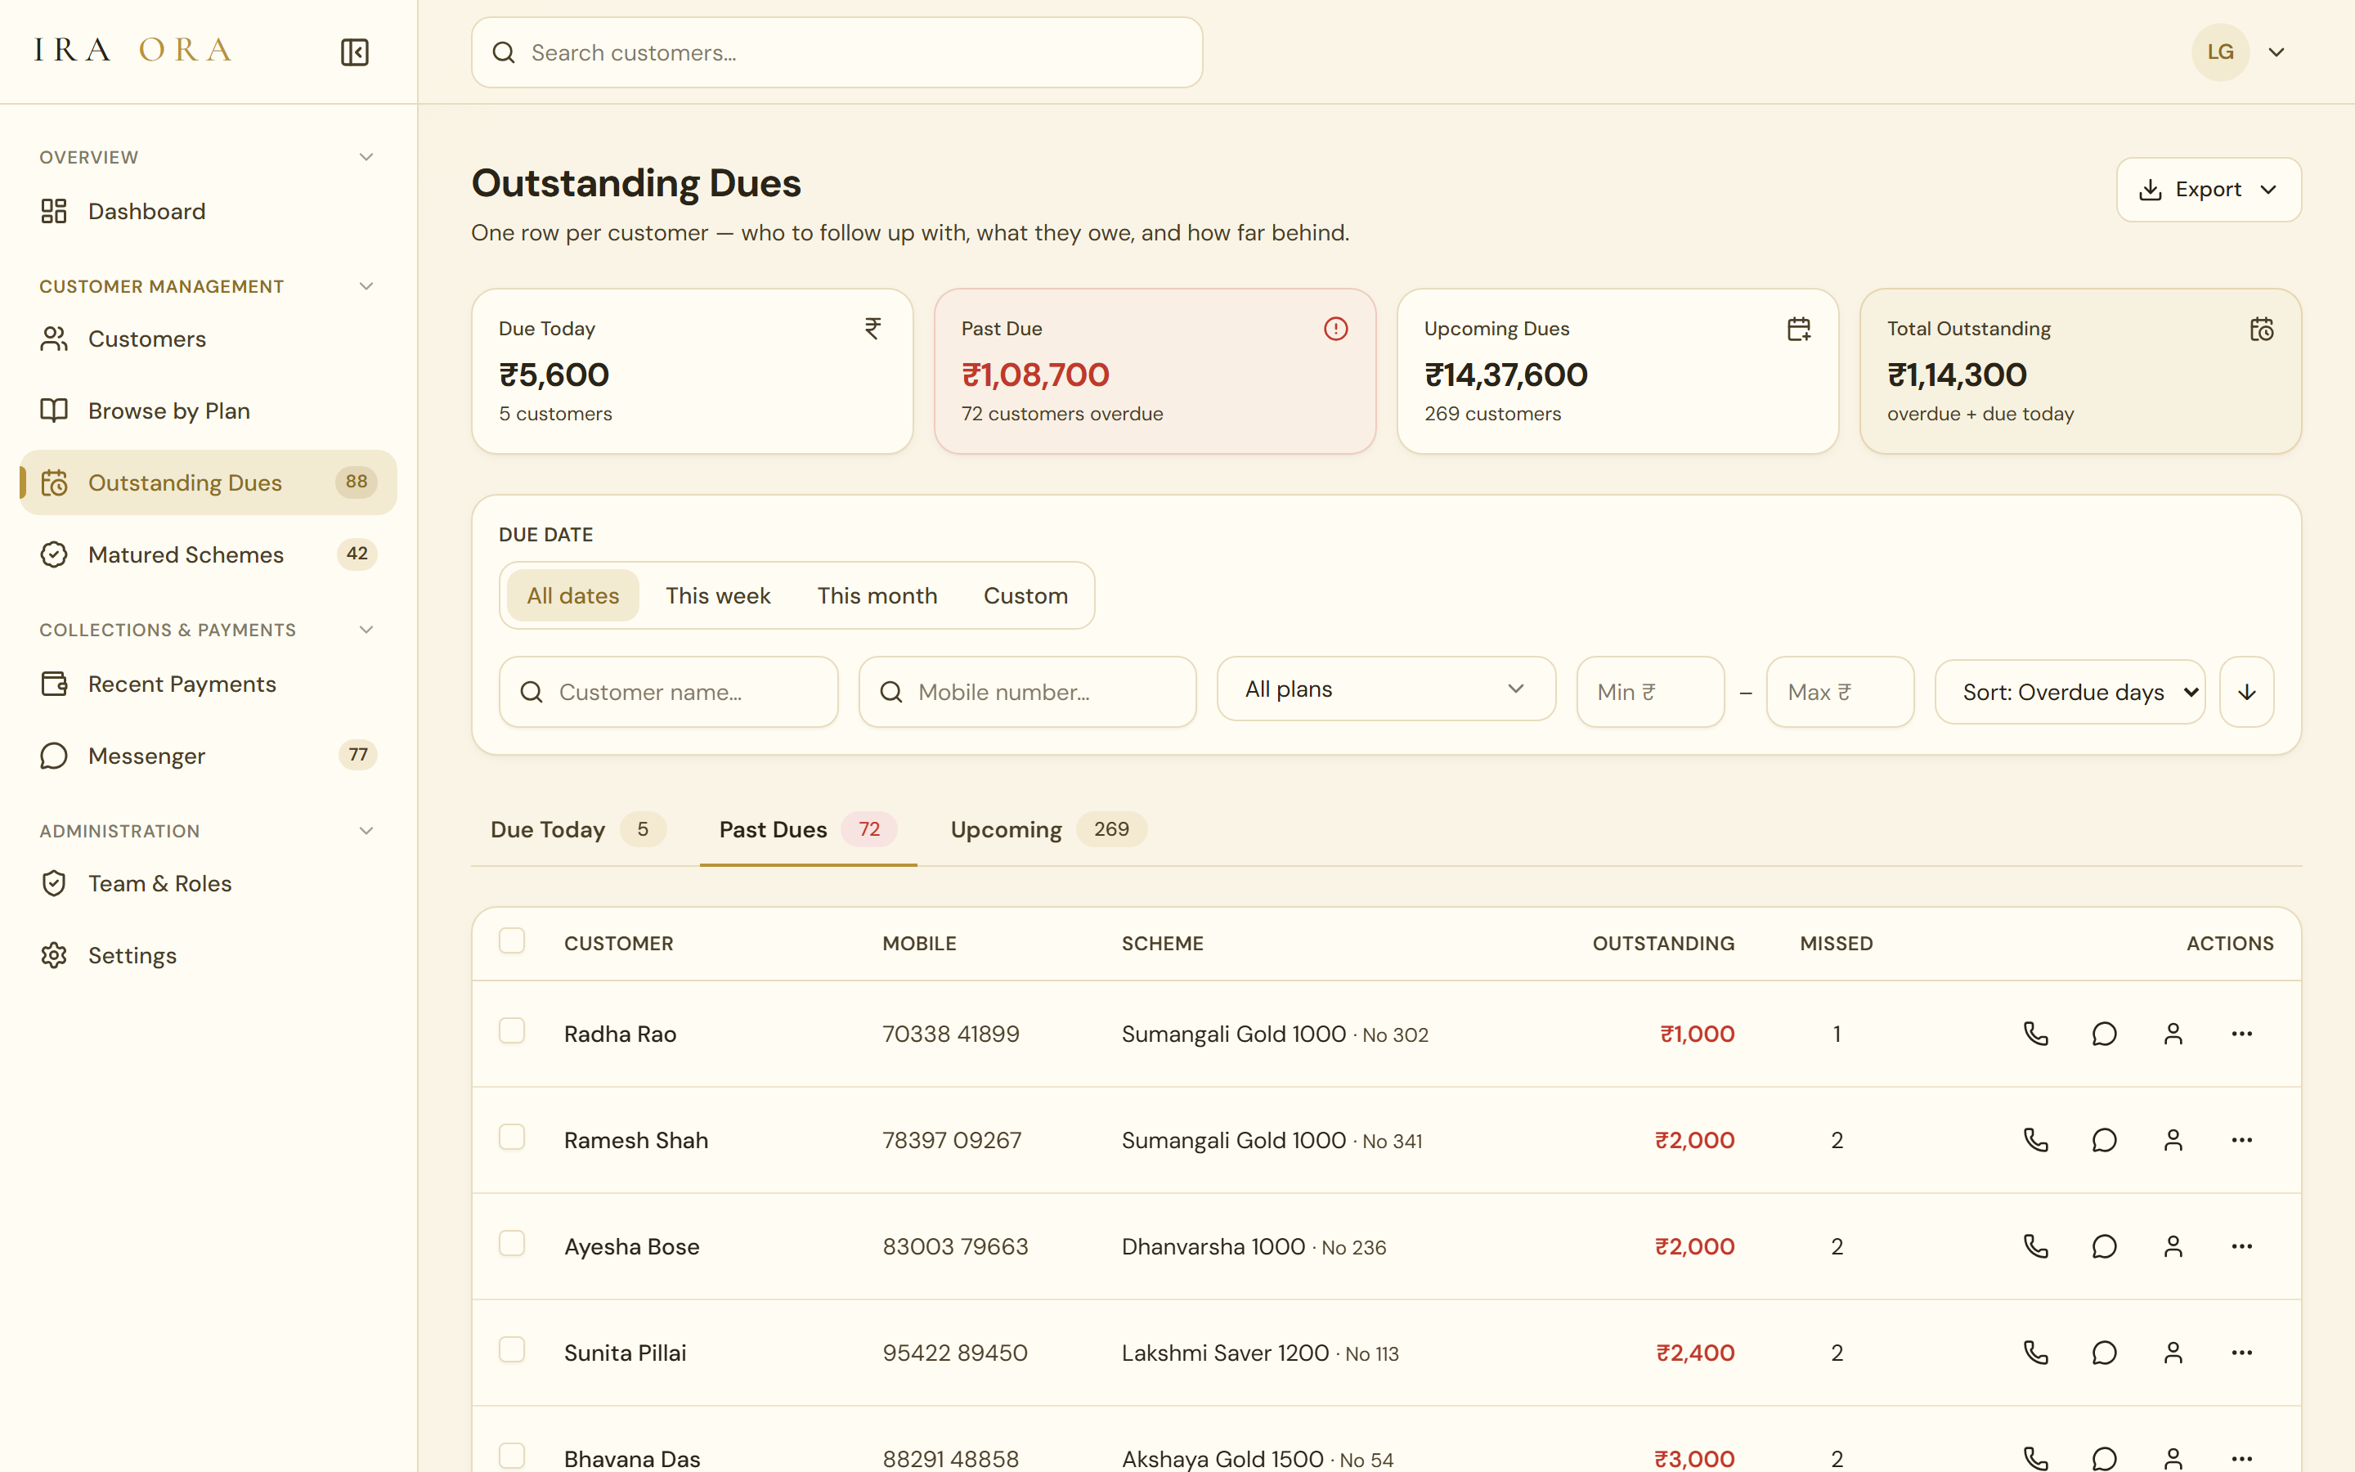Click Upcoming Dues calendar icon
Image resolution: width=2355 pixels, height=1472 pixels.
pos(1798,329)
